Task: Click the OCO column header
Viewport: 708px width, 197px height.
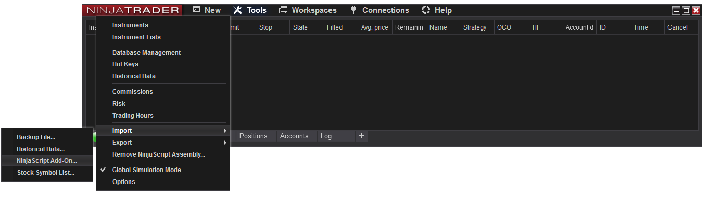Action: pos(511,27)
